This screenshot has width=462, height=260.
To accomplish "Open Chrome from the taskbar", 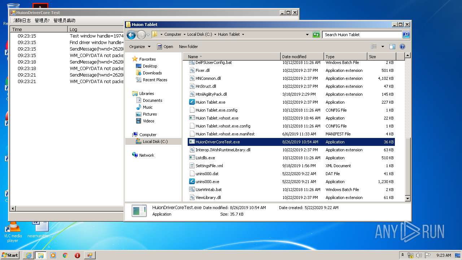I will point(65,255).
